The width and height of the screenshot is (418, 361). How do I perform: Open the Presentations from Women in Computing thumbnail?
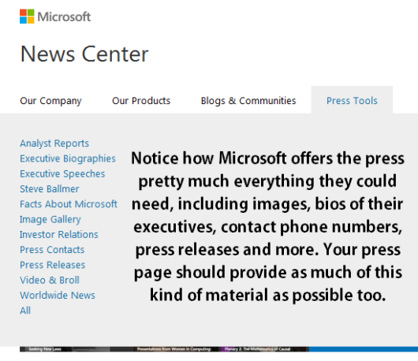(166, 349)
